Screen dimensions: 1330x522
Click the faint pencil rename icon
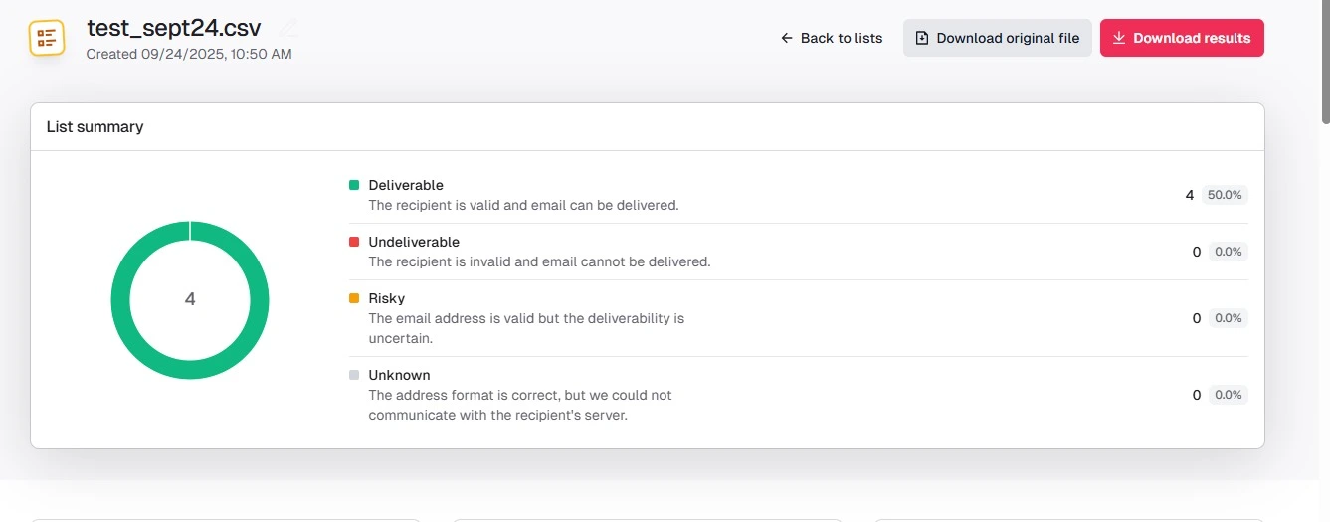pos(288,28)
